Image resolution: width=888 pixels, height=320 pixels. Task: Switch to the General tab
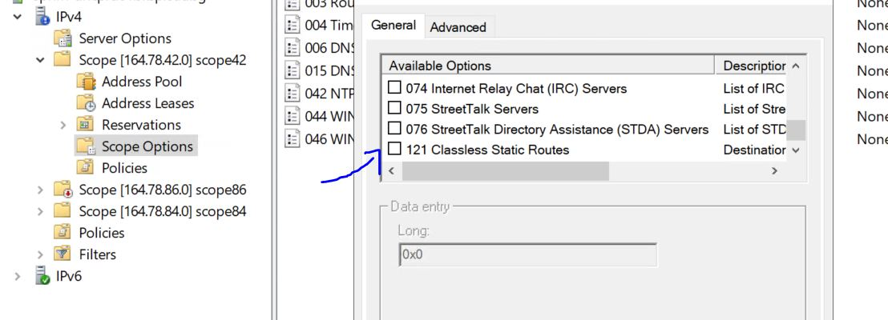[x=394, y=26]
